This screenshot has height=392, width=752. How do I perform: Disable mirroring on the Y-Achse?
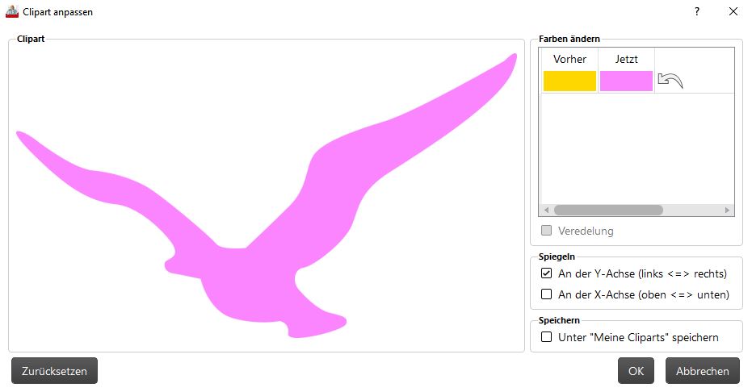(x=546, y=273)
